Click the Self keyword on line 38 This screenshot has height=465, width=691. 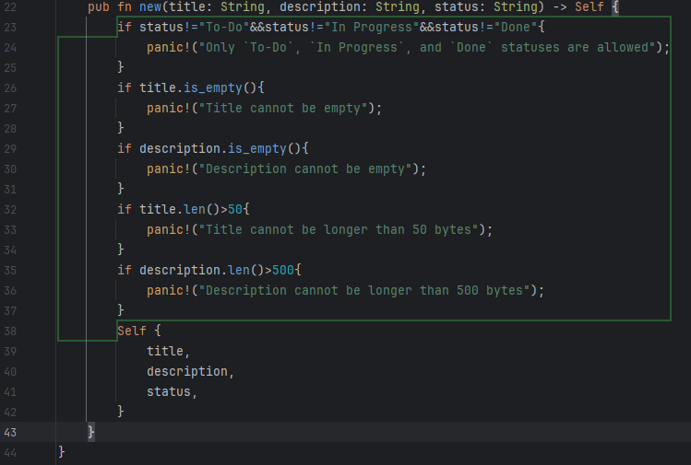point(132,331)
